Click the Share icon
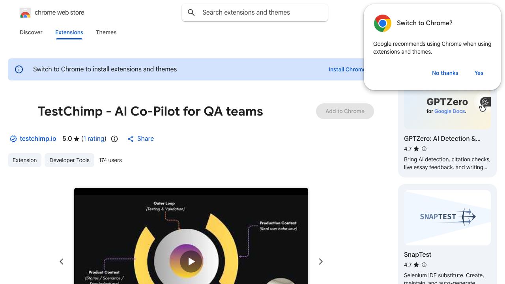Viewport: 505px width, 284px height. click(x=131, y=139)
